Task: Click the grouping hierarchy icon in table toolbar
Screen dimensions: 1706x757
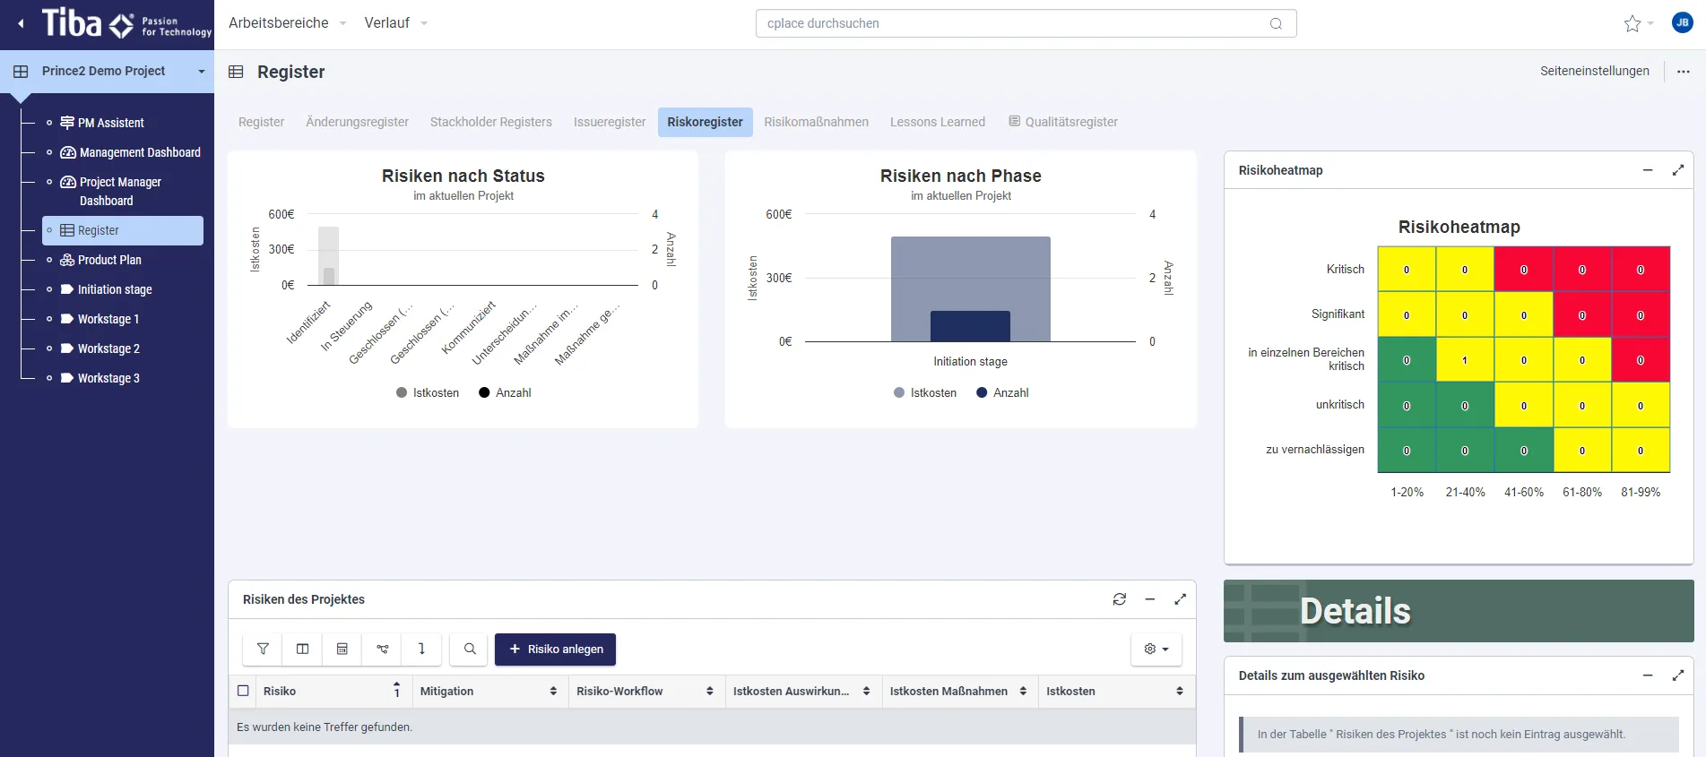Action: [382, 649]
